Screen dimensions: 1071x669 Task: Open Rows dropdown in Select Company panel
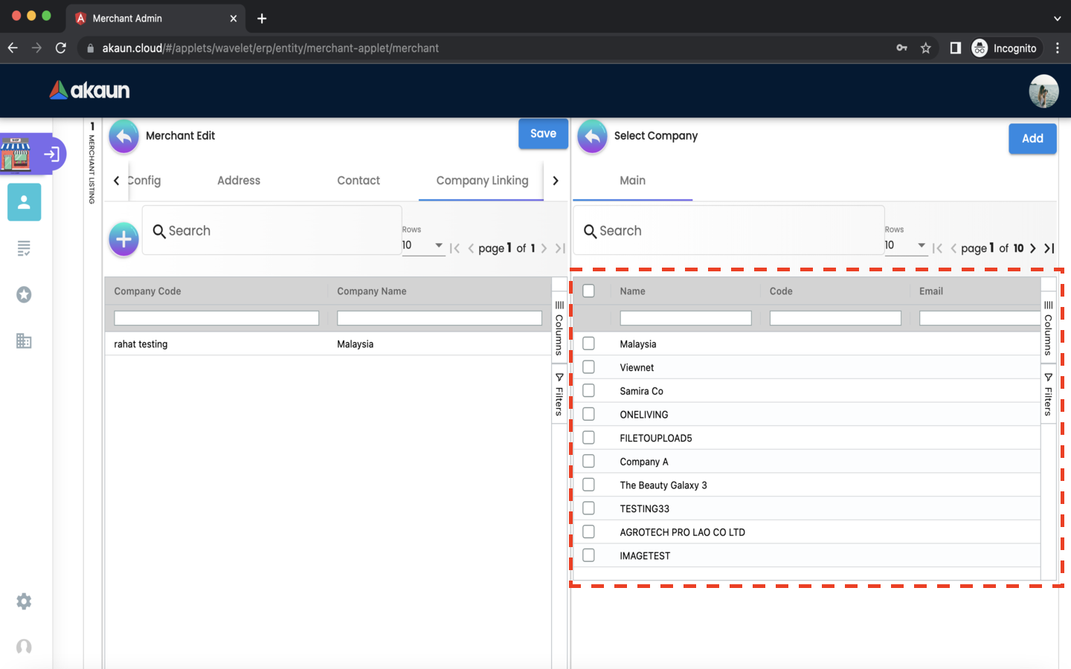tap(905, 245)
